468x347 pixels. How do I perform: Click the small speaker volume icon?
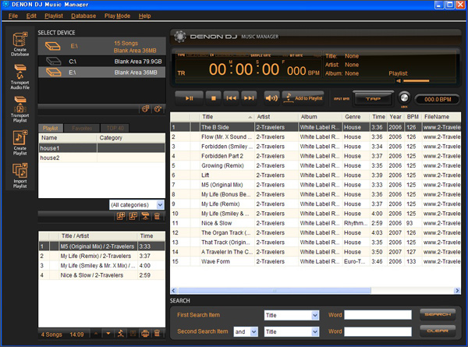(399, 81)
